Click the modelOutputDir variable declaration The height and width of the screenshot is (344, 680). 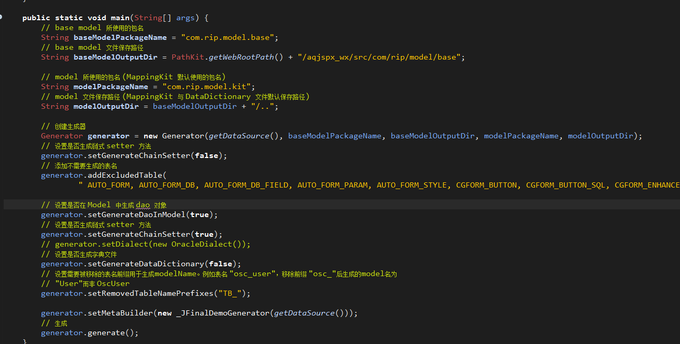[106, 106]
